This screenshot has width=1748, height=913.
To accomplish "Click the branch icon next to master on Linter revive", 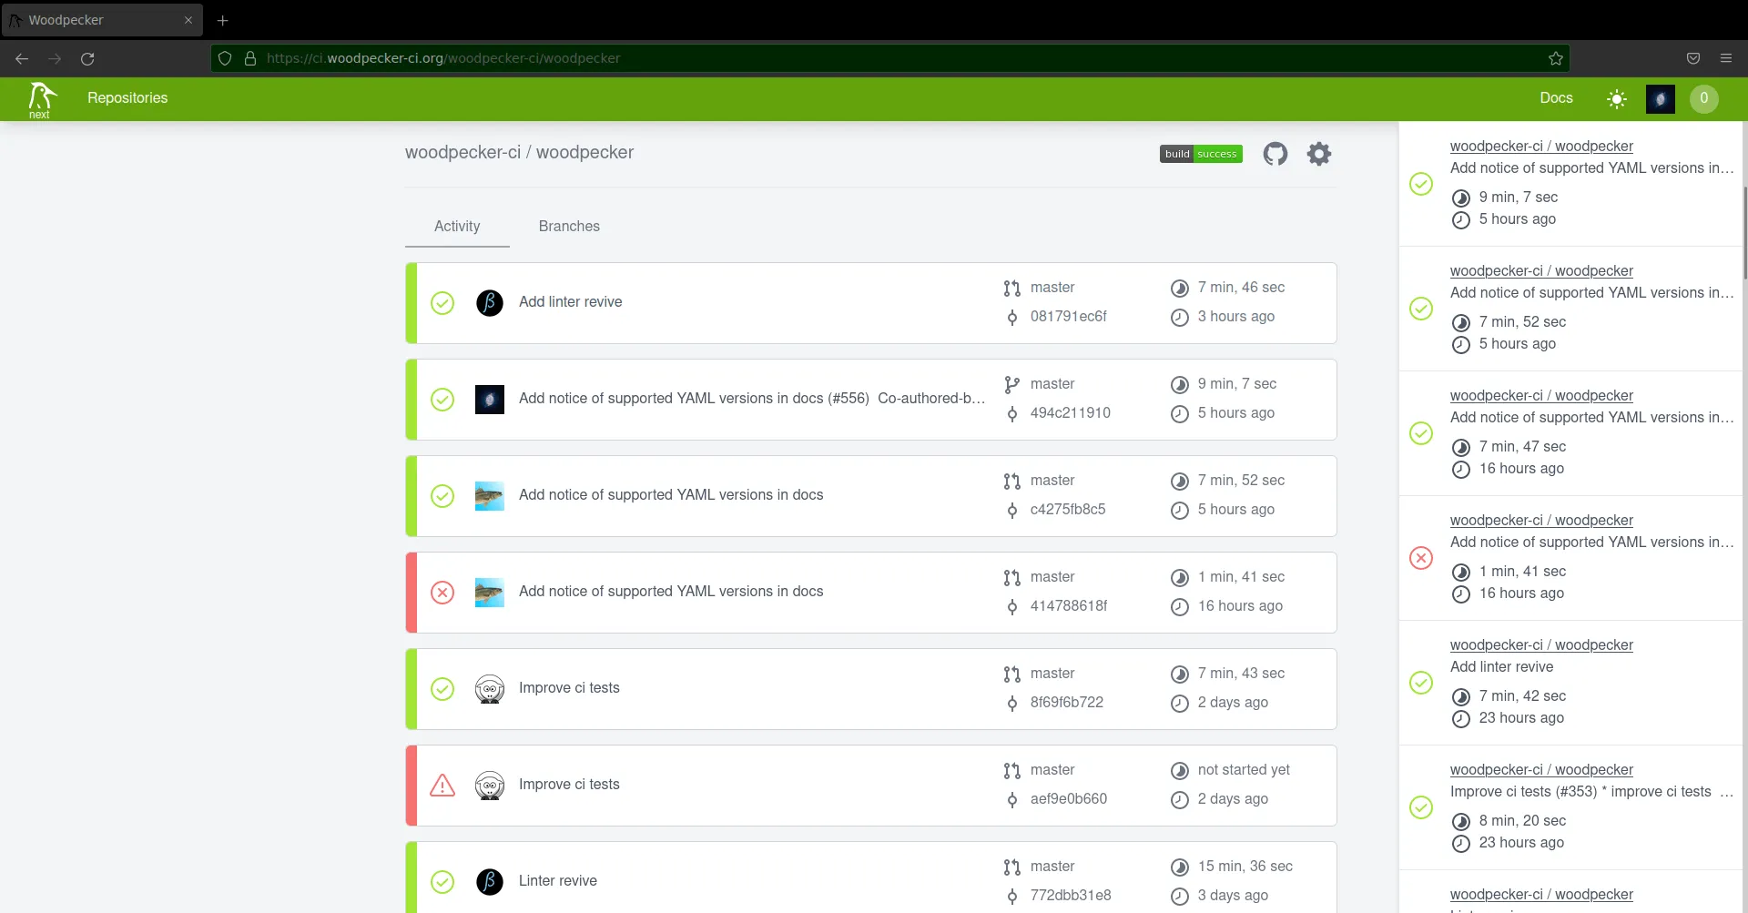I will 1011,867.
